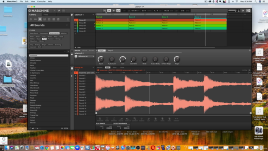Click the Truncate audio edit tool
This screenshot has height=151, width=268.
(100, 119)
